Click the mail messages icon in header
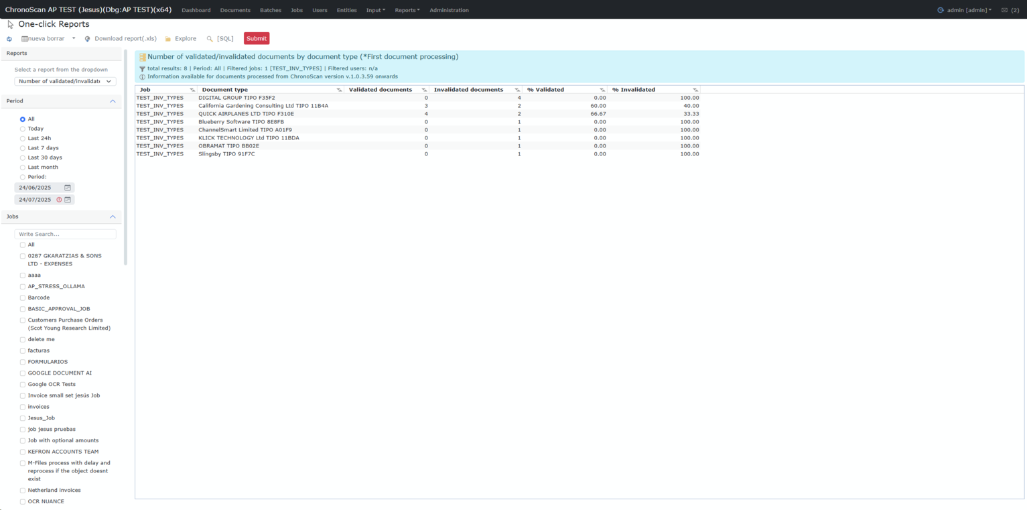 1004,10
